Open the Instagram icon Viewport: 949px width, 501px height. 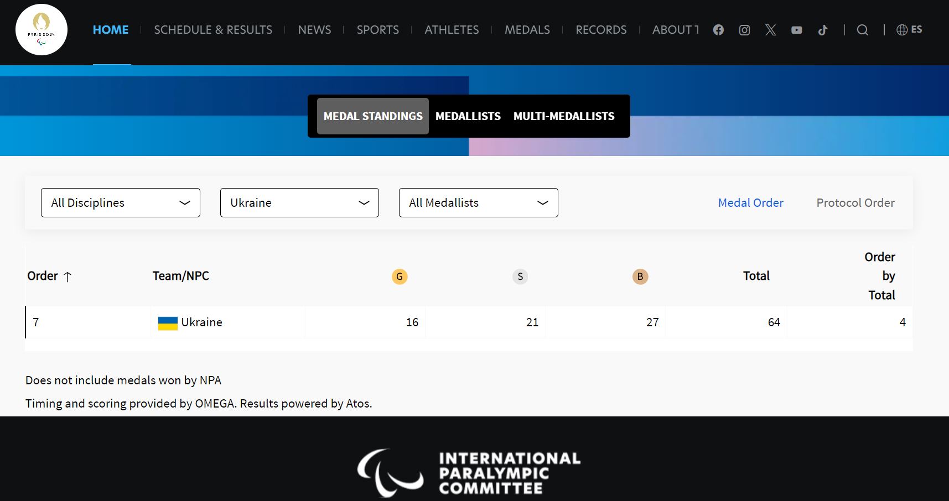coord(744,30)
